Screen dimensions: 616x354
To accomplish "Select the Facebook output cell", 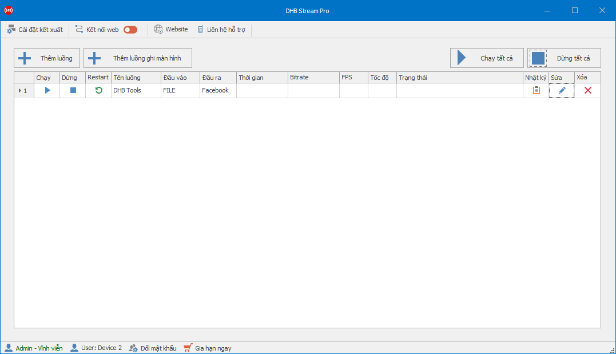I will tap(218, 91).
